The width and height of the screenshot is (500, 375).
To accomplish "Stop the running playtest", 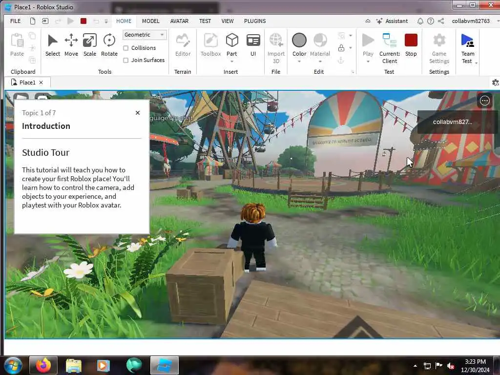I will point(411,45).
